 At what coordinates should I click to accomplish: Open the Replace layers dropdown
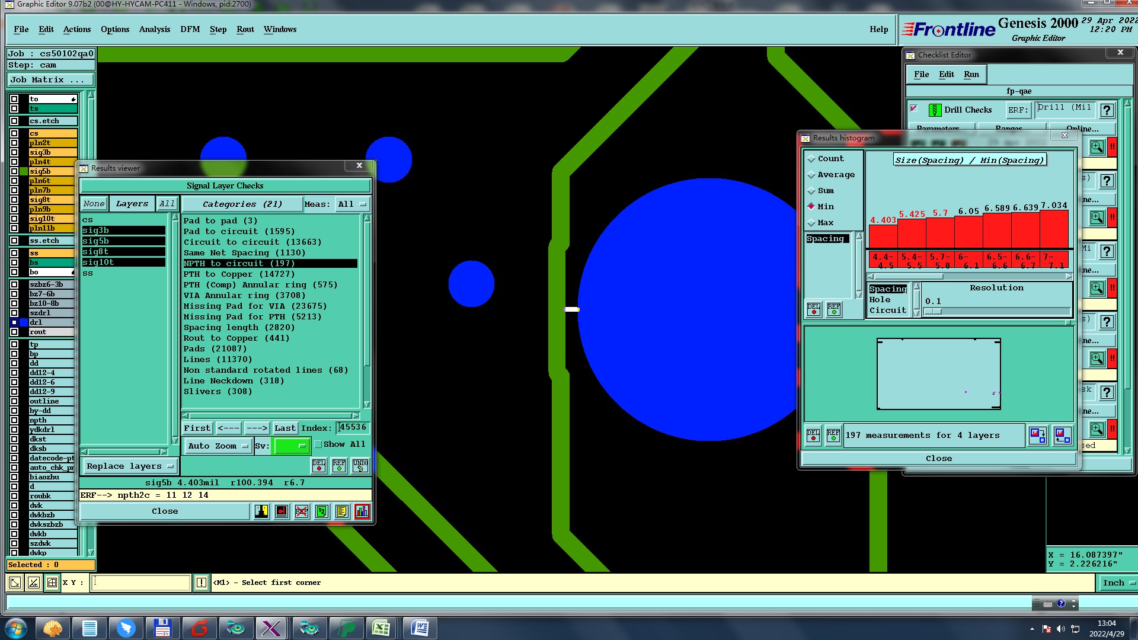coord(130,466)
